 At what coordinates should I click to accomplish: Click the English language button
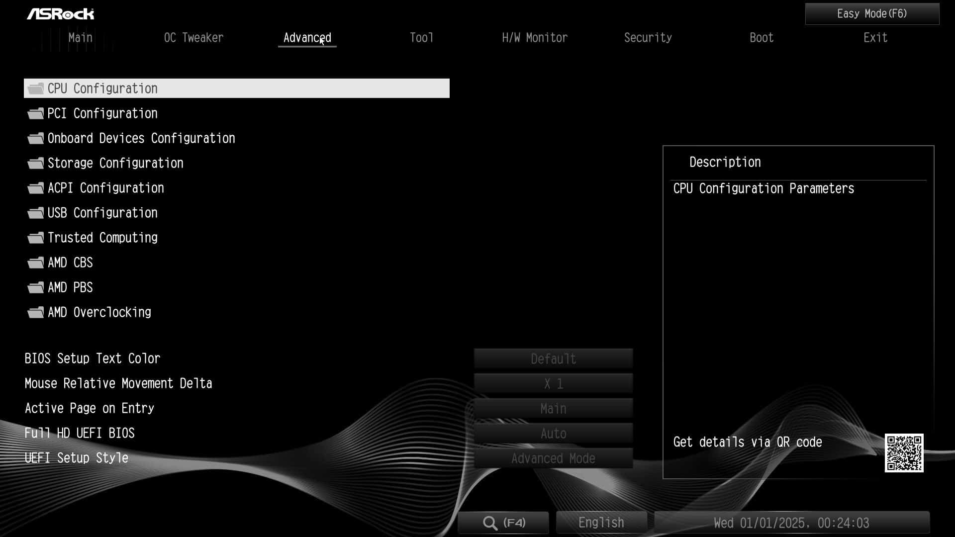pos(601,523)
